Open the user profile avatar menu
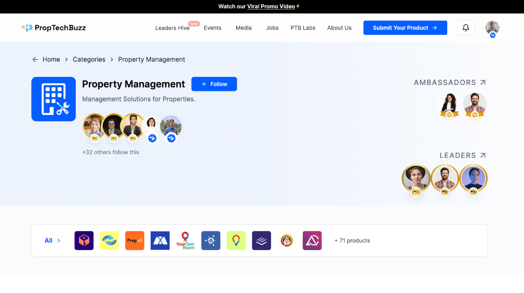 (x=492, y=28)
